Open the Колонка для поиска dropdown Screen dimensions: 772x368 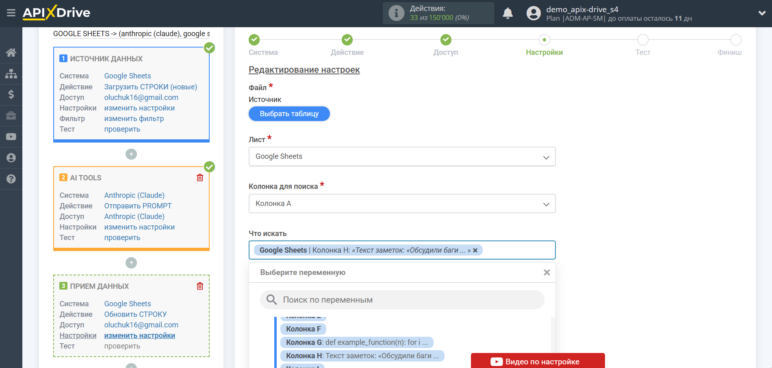(x=402, y=204)
